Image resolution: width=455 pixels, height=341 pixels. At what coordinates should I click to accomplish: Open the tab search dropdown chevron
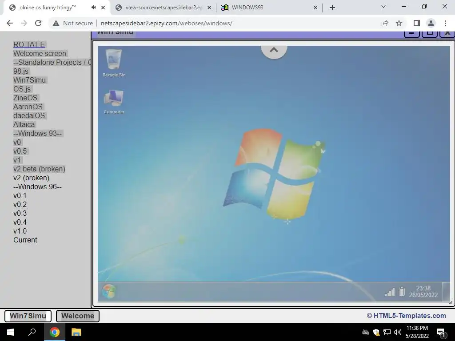383,6
